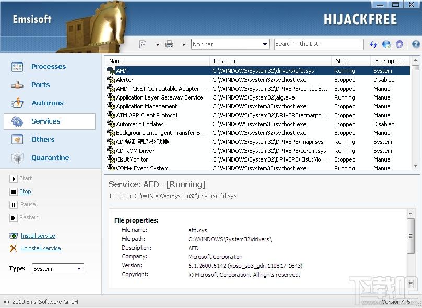Click the Restart service link
Viewport: 422px width, 308px height.
tap(29, 217)
